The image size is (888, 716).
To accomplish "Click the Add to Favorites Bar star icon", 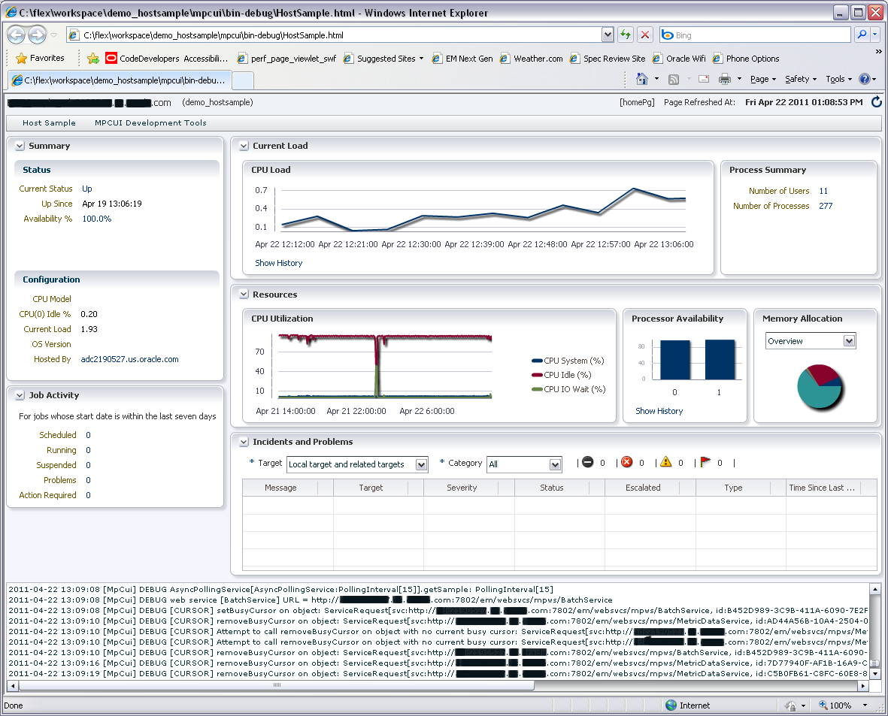I will click(x=93, y=59).
